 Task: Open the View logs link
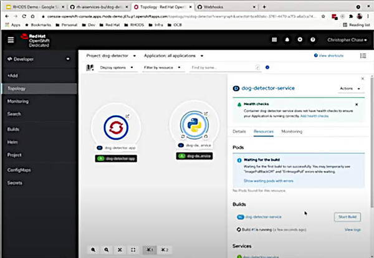coord(353,229)
